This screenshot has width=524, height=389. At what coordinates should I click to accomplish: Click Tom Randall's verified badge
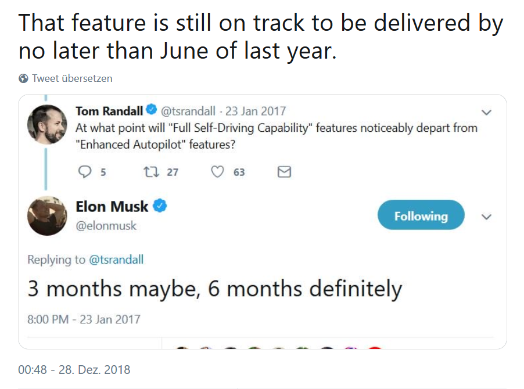click(x=150, y=110)
